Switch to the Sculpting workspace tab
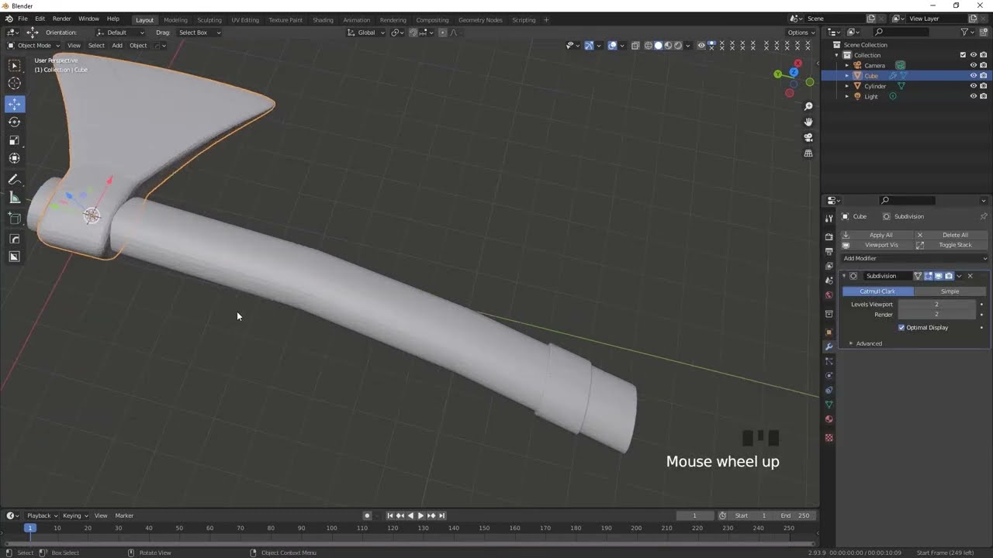The height and width of the screenshot is (558, 993). [209, 20]
